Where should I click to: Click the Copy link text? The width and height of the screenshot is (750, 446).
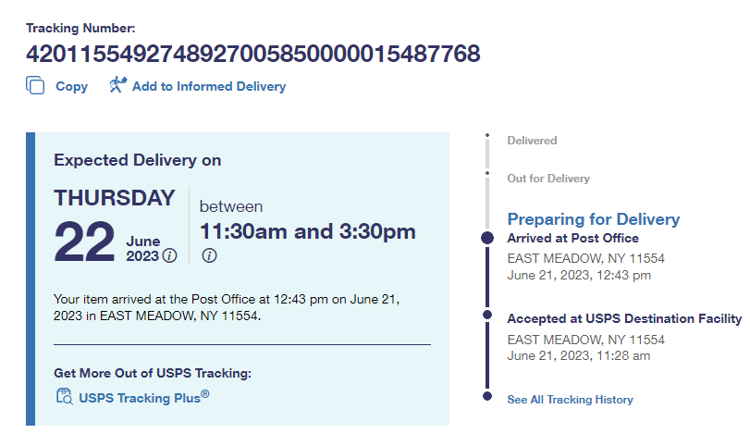click(71, 86)
